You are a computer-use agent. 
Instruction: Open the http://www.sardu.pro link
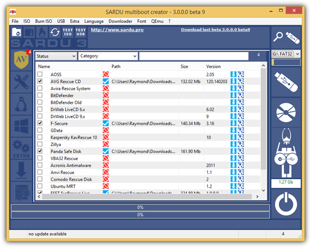(x=117, y=30)
